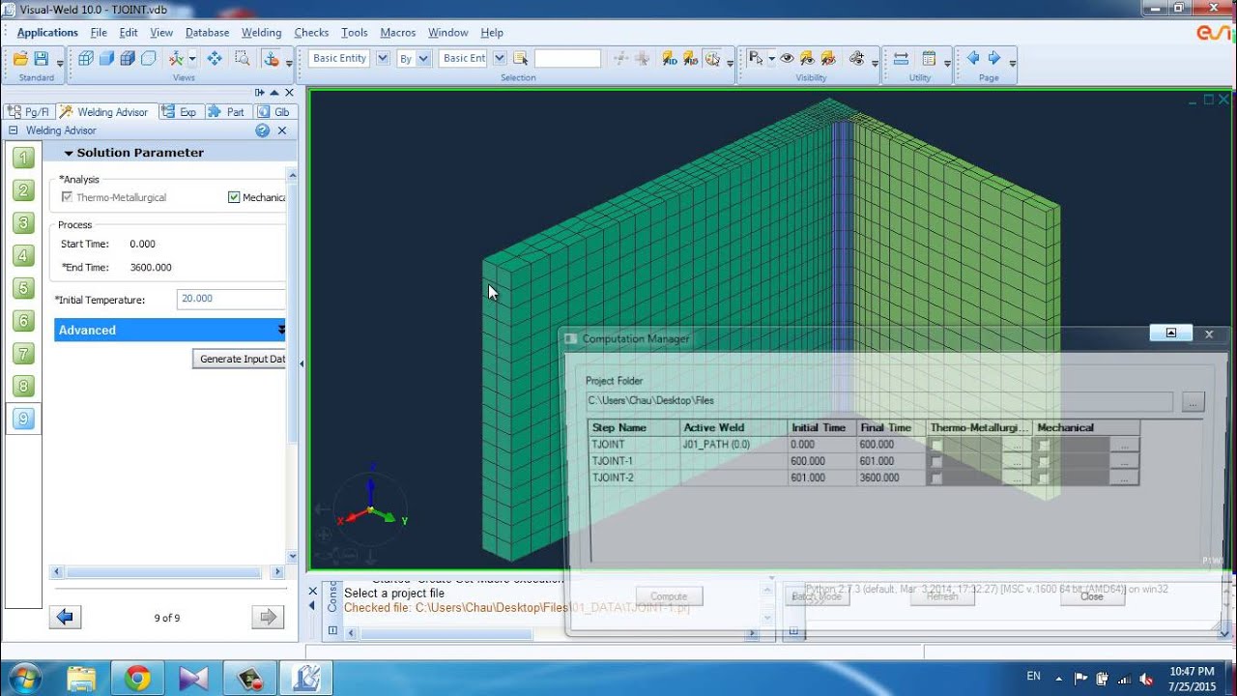Check Mechanical box for TJOINT row
Viewport: 1237px width, 696px height.
tap(1044, 446)
